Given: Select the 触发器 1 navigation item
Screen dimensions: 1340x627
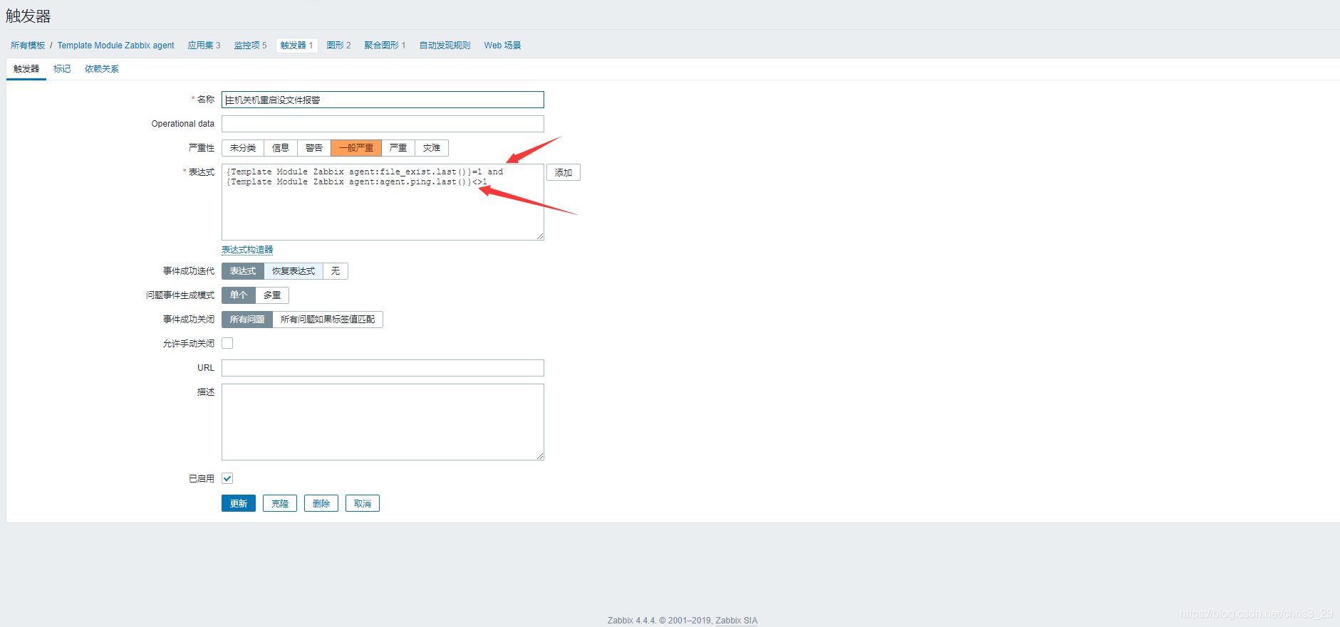Looking at the screenshot, I should (296, 46).
